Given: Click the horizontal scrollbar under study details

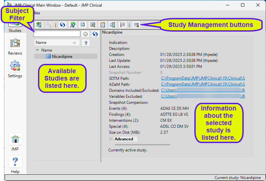Looking at the screenshot, I should pyautogui.click(x=142, y=145).
